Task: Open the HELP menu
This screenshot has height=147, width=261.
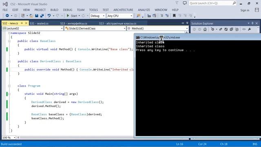Action: point(175,10)
